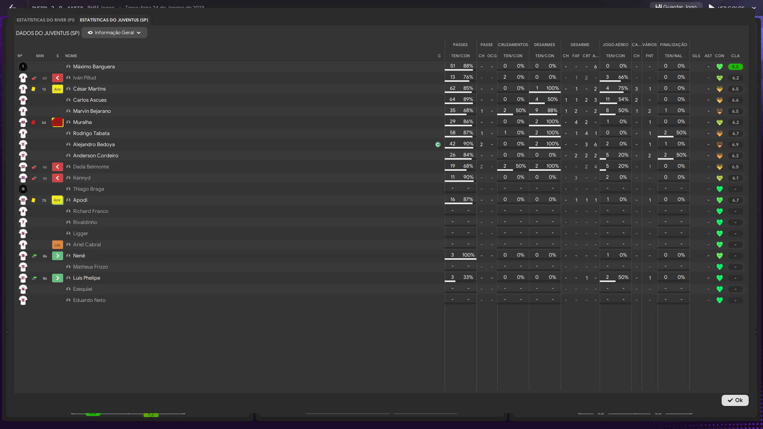Sort by the NOME column header
Image resolution: width=763 pixels, height=429 pixels.
[71, 56]
